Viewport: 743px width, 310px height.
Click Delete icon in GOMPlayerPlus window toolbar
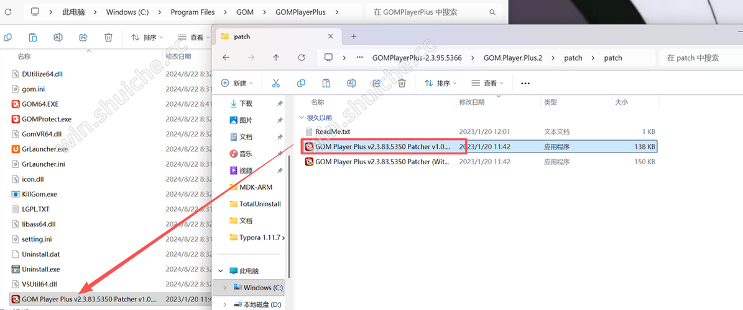tap(109, 37)
